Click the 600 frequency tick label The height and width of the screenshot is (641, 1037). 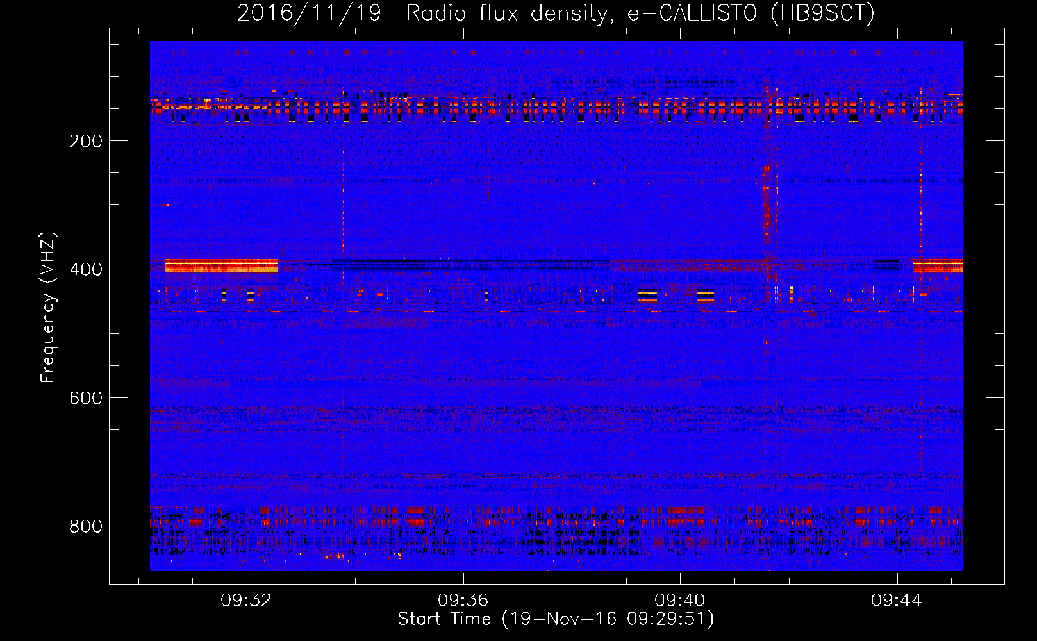pyautogui.click(x=86, y=398)
